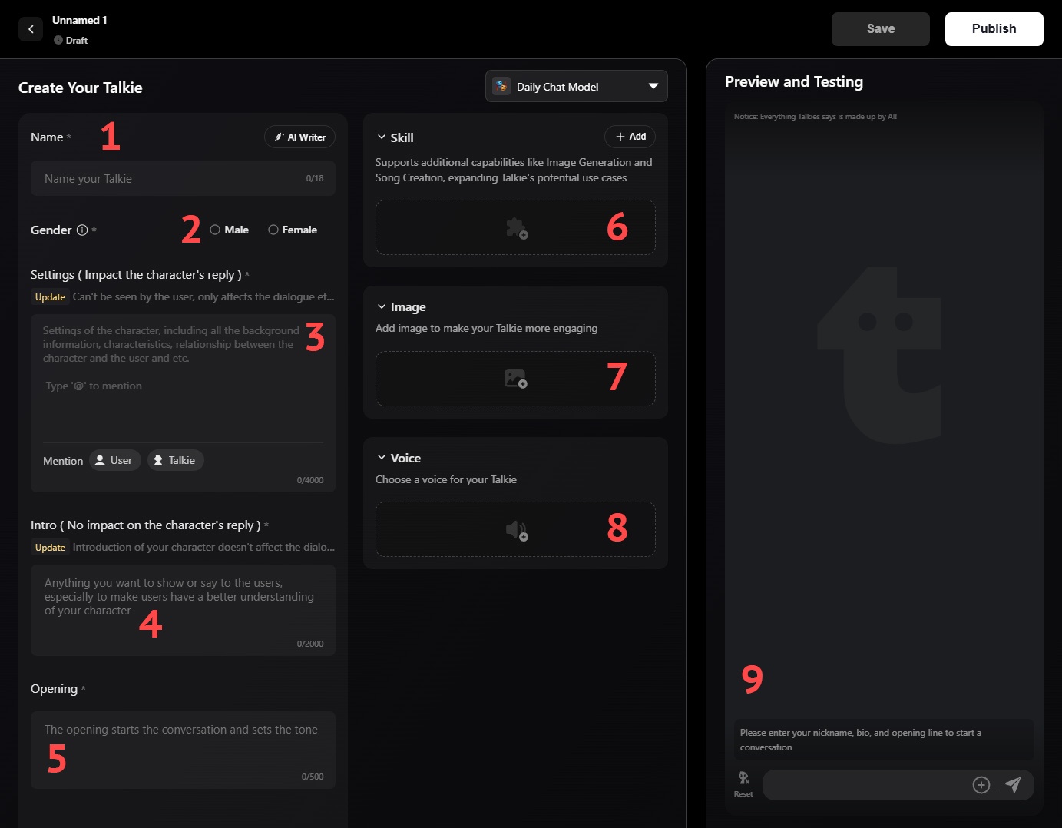Click the Draft status clock icon
The image size is (1062, 828).
pyautogui.click(x=58, y=40)
